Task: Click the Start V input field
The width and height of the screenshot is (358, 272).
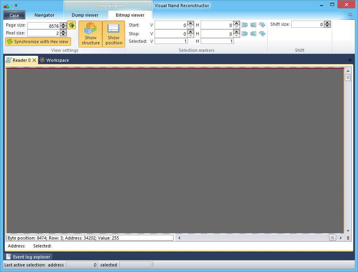Action: pos(171,25)
